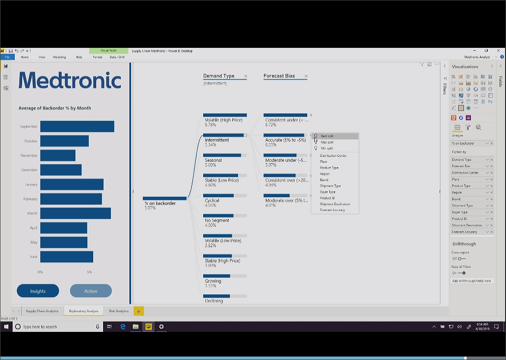Remove Brand from Explain by list
This screenshot has width=506, height=360.
point(492,199)
